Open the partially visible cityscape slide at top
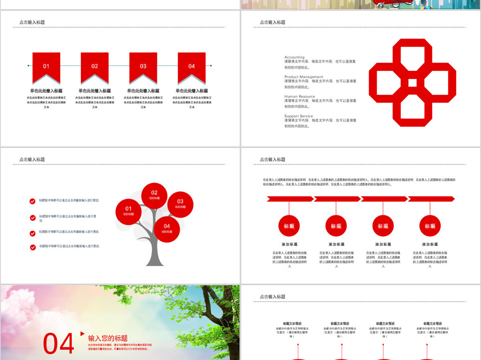 (x=361, y=4)
